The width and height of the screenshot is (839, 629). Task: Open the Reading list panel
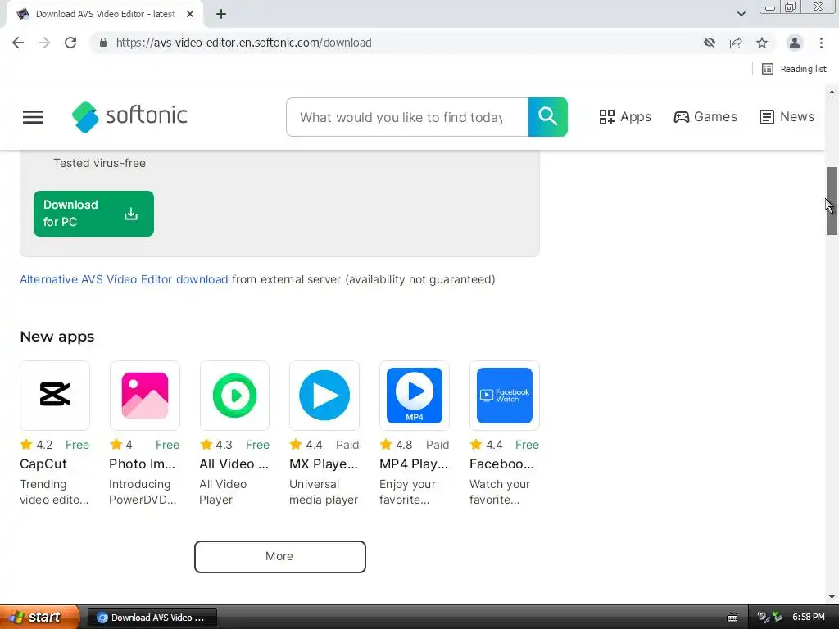tap(794, 69)
